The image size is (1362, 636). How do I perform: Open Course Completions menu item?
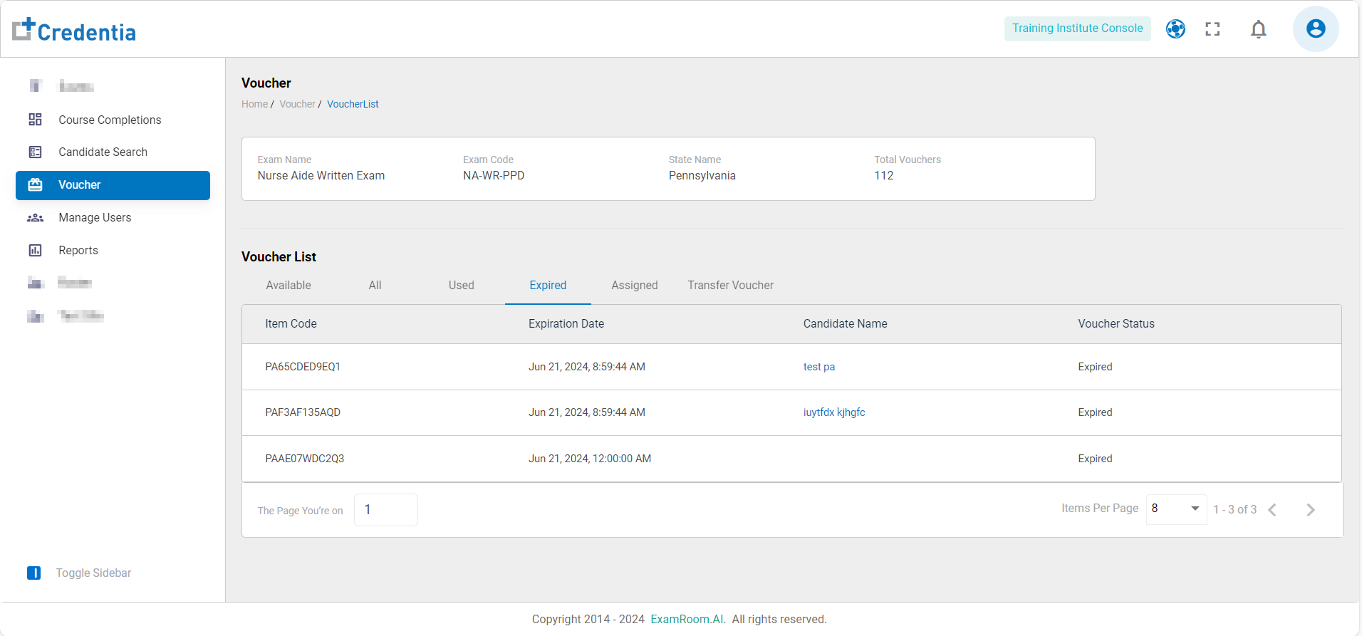coord(110,120)
